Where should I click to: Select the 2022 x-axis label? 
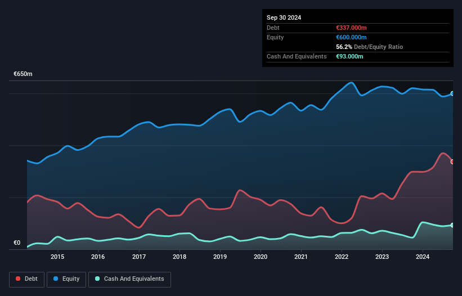(342, 257)
